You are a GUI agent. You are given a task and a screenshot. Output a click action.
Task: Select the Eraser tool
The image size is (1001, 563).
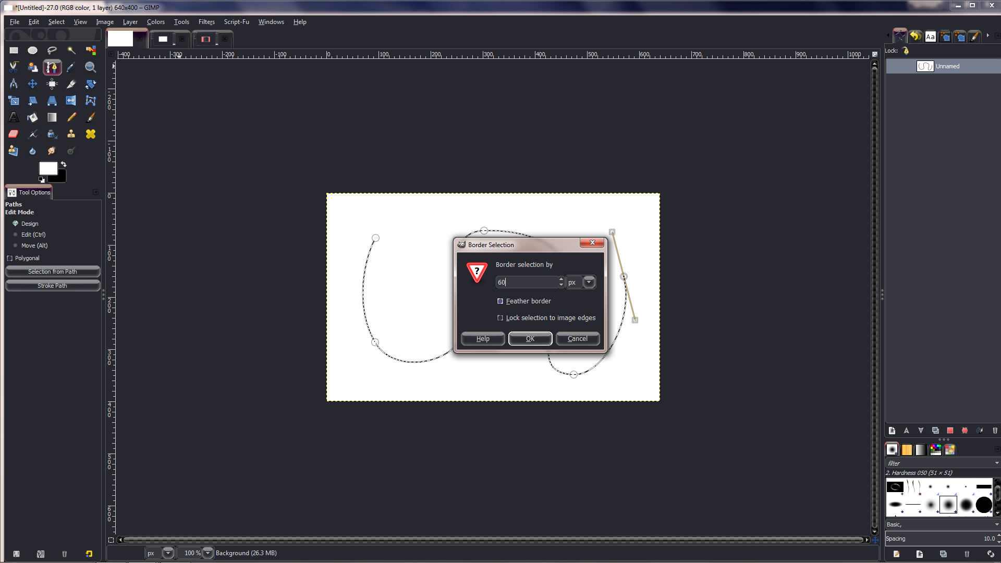click(14, 134)
